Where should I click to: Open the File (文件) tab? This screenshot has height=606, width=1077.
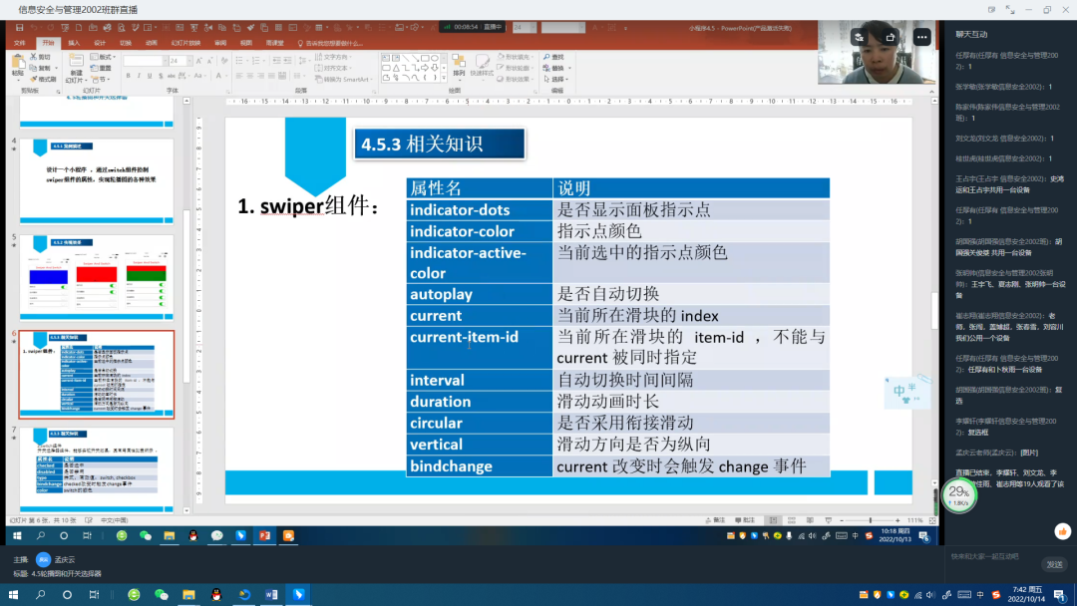19,43
